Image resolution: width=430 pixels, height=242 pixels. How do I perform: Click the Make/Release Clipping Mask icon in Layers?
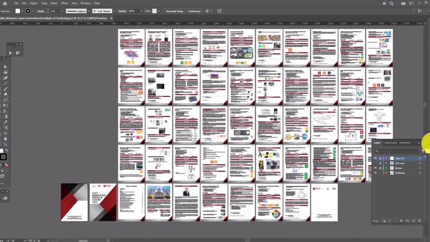401,221
